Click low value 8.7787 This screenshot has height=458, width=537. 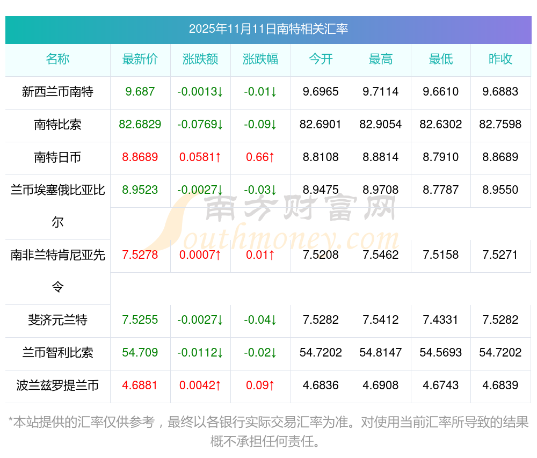[x=441, y=190]
